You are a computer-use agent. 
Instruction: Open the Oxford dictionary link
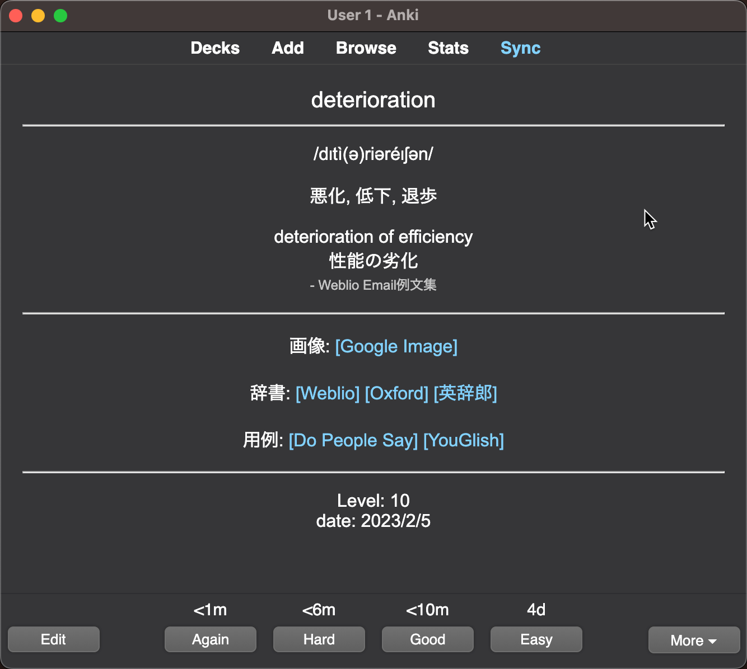(x=396, y=393)
